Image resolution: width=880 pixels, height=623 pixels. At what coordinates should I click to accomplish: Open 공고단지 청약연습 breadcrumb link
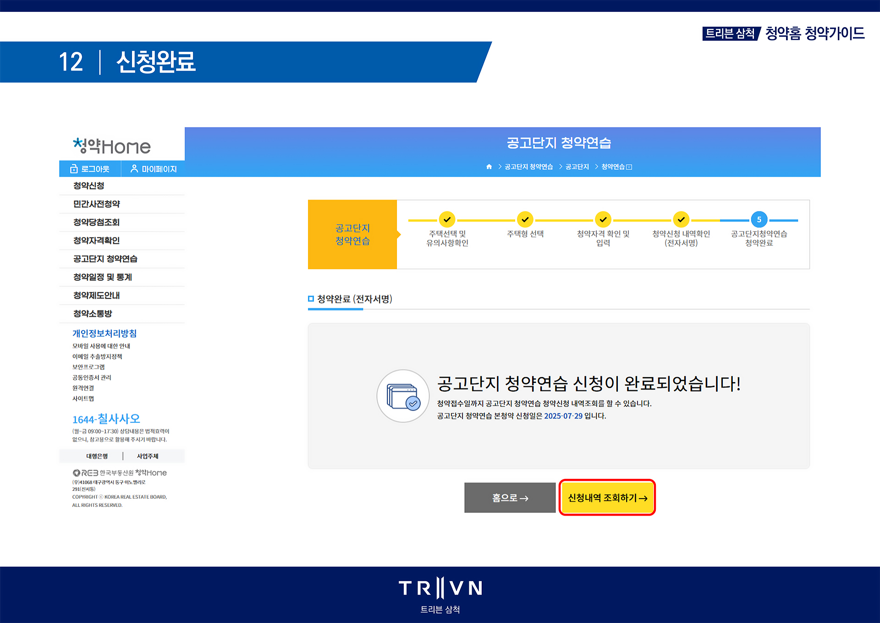(x=528, y=167)
